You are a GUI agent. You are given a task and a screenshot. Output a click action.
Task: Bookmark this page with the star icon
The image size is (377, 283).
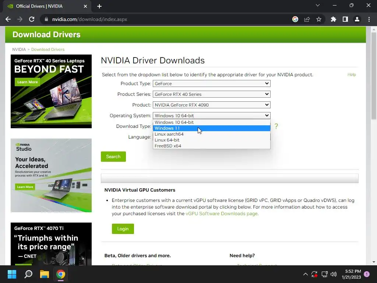[x=319, y=19]
